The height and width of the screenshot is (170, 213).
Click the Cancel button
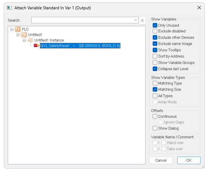(161, 160)
